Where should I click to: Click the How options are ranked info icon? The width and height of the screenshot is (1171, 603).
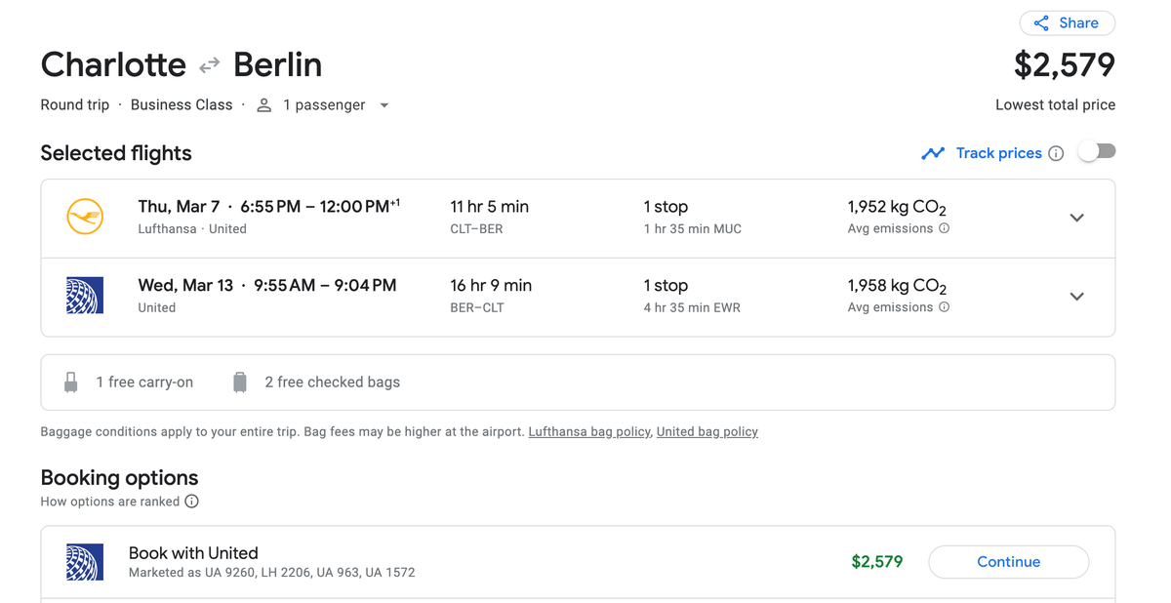(x=191, y=502)
